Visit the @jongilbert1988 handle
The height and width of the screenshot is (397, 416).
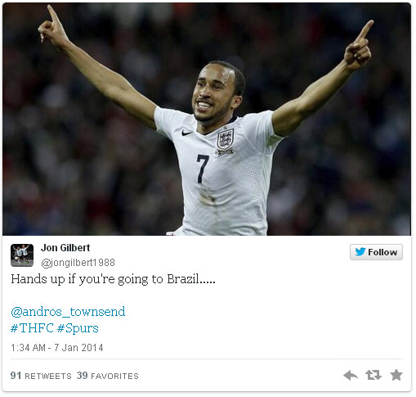coord(78,263)
